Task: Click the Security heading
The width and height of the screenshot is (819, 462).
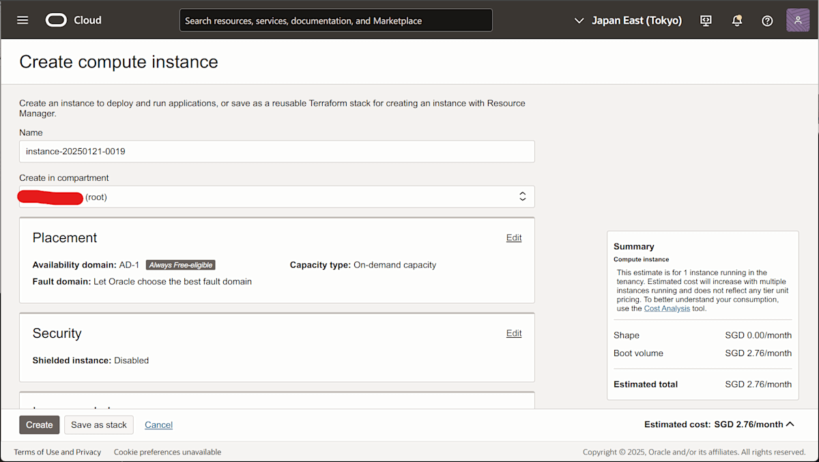Action: [x=57, y=333]
